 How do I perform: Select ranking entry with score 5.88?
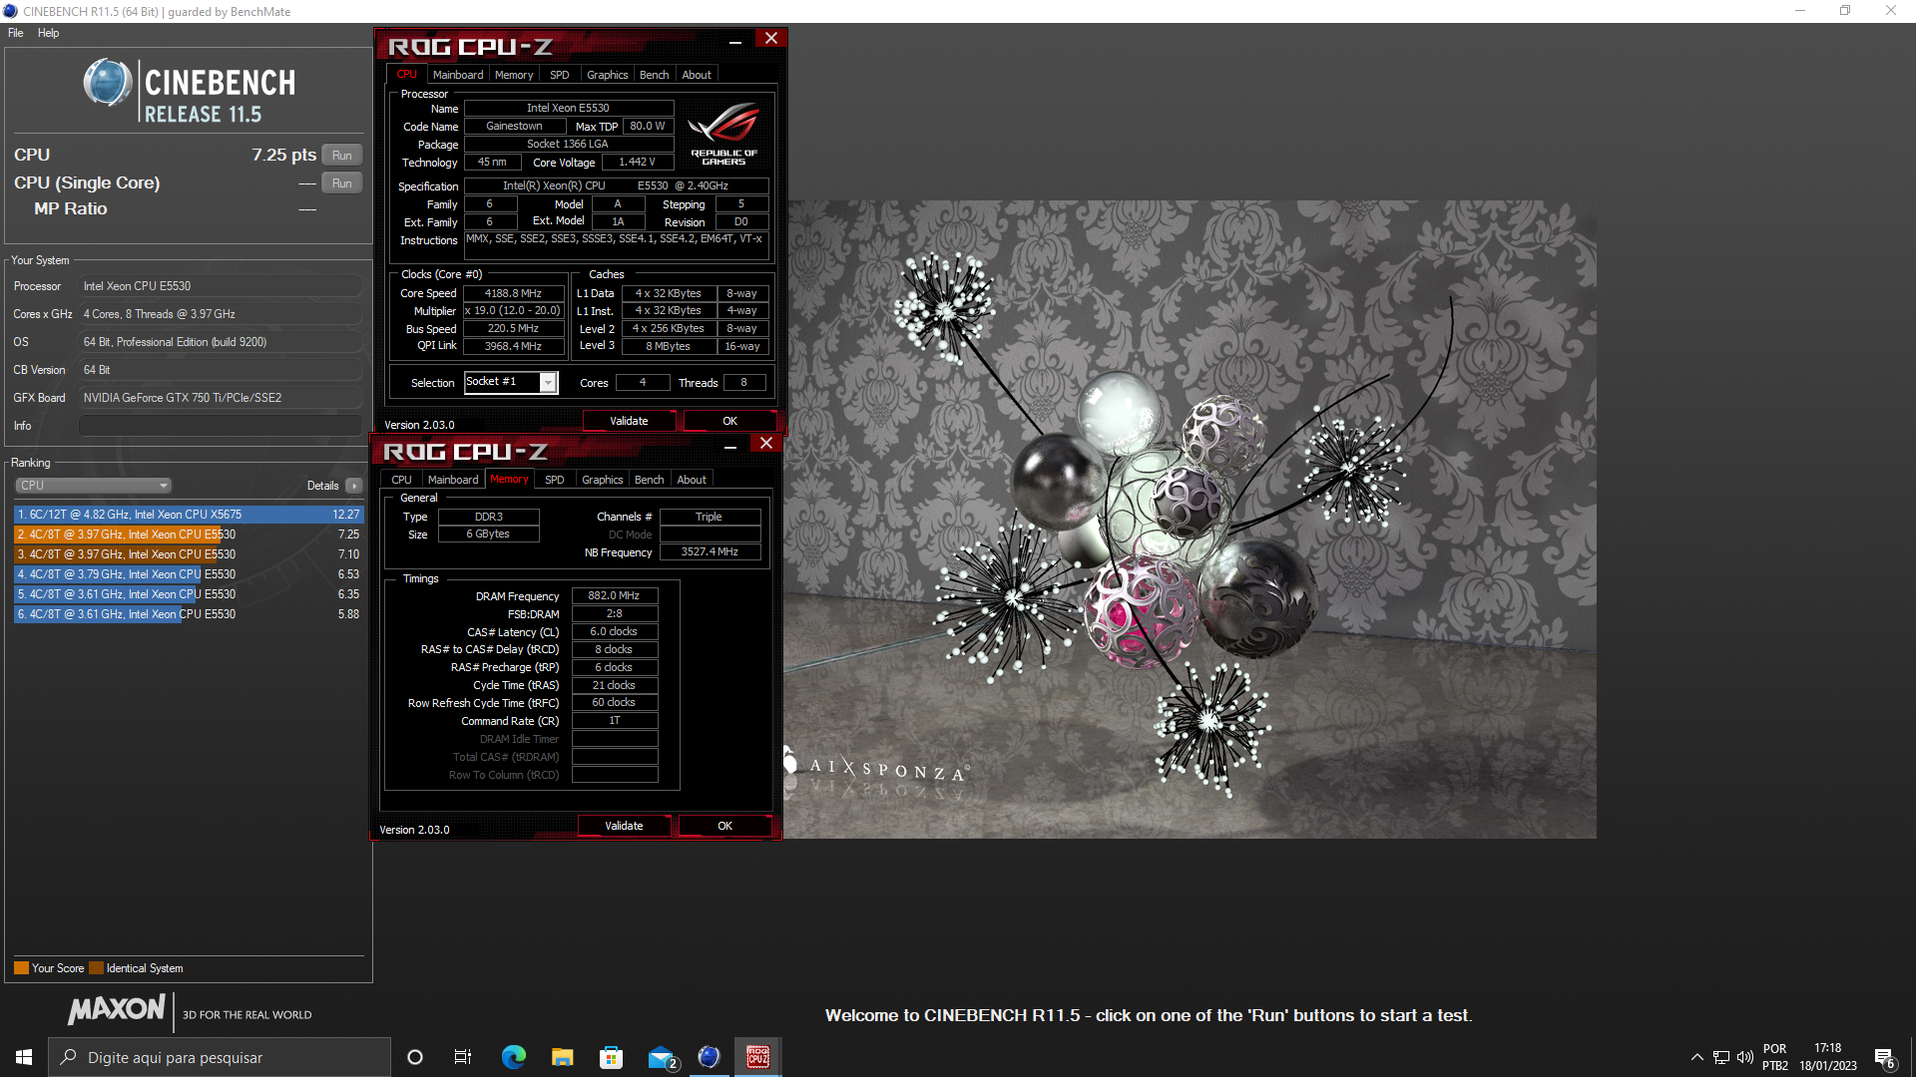click(x=189, y=614)
